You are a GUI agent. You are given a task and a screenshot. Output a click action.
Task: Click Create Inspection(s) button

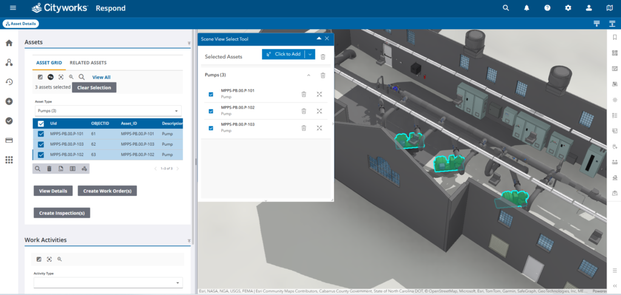(x=62, y=213)
